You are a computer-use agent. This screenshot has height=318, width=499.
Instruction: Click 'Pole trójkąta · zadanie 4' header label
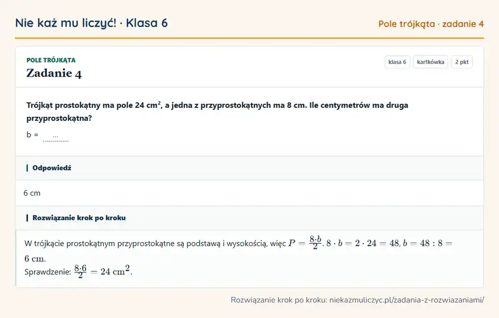point(431,24)
